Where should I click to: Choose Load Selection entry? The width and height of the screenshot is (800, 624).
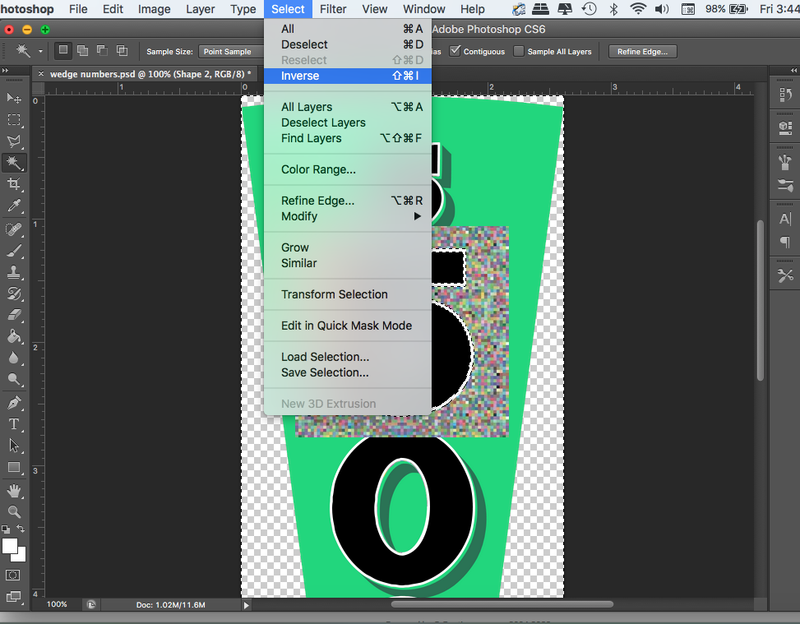tap(349, 357)
